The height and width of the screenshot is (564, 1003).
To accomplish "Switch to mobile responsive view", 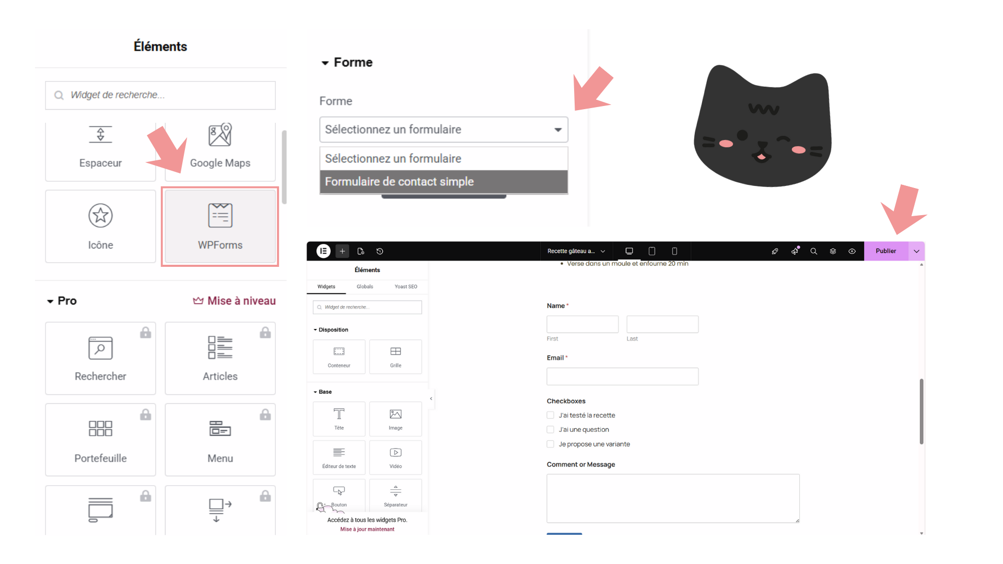I will tap(674, 251).
